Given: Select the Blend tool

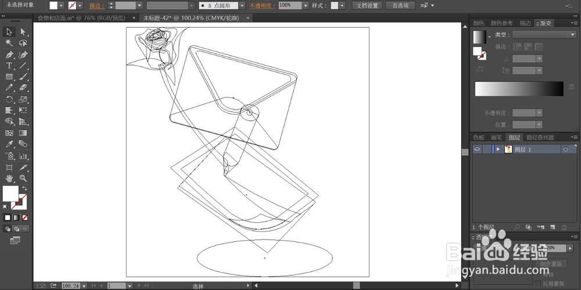Looking at the screenshot, I should 23,144.
